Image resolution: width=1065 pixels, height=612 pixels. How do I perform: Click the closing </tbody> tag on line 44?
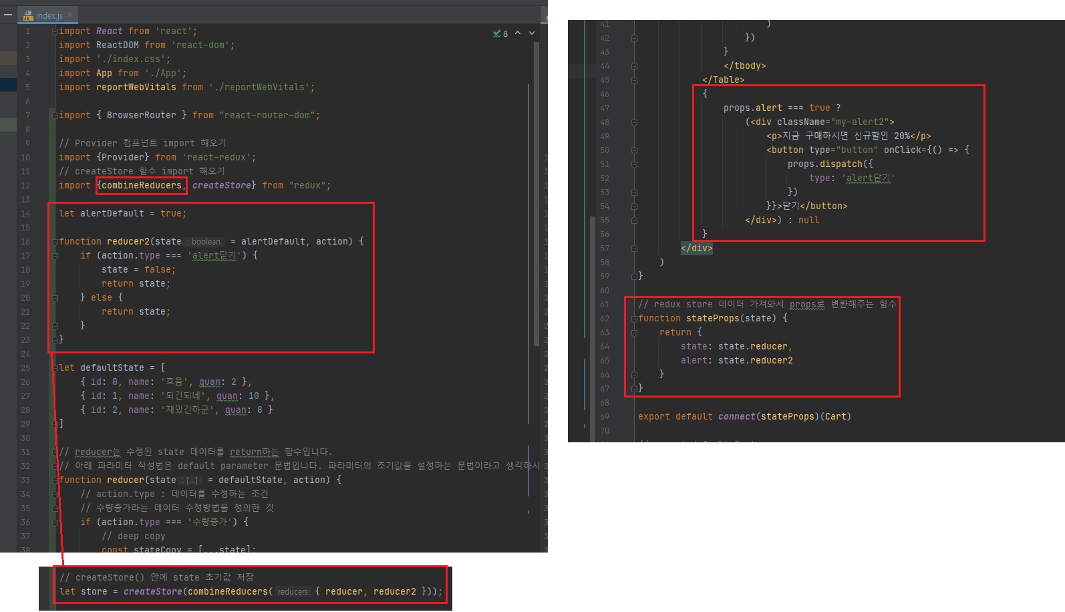(x=745, y=66)
